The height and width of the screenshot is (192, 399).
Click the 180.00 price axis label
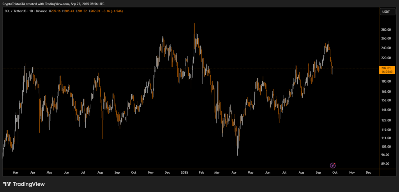386,81
